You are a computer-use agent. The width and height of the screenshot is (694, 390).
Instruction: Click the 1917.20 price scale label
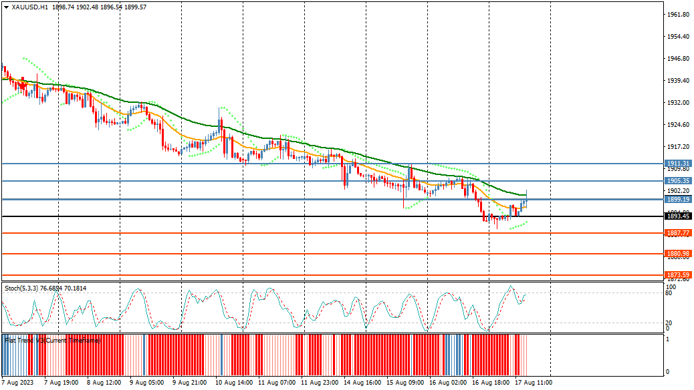[679, 147]
